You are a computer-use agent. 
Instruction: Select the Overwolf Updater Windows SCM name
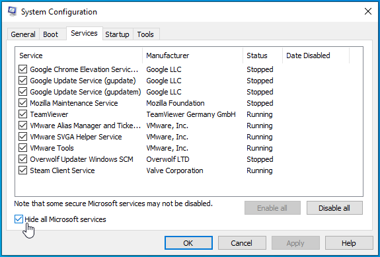coord(82,159)
